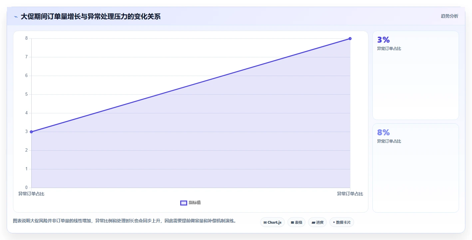Click the y-axis tick label 0
The image size is (472, 240).
[26, 188]
